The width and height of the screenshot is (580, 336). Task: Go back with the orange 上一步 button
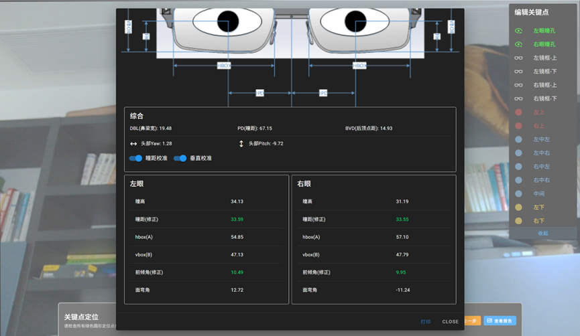(x=472, y=321)
